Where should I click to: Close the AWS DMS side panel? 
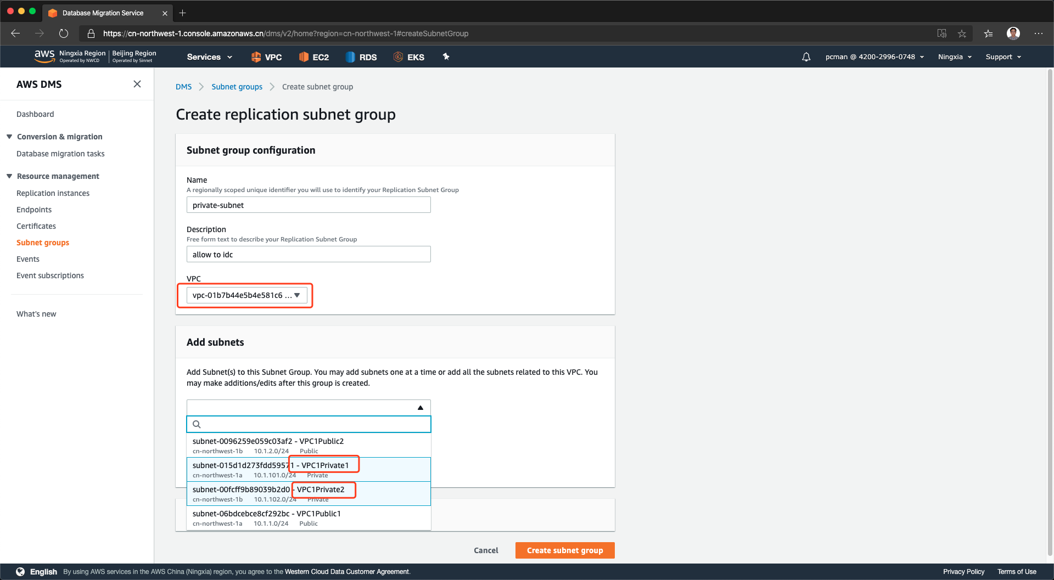(x=137, y=84)
